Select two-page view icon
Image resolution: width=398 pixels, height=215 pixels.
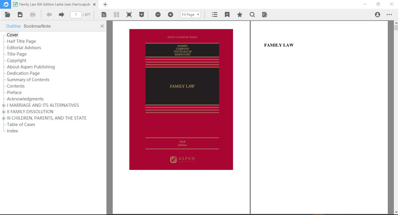click(x=117, y=15)
